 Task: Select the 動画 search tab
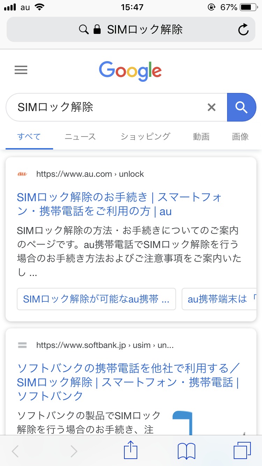click(x=201, y=137)
